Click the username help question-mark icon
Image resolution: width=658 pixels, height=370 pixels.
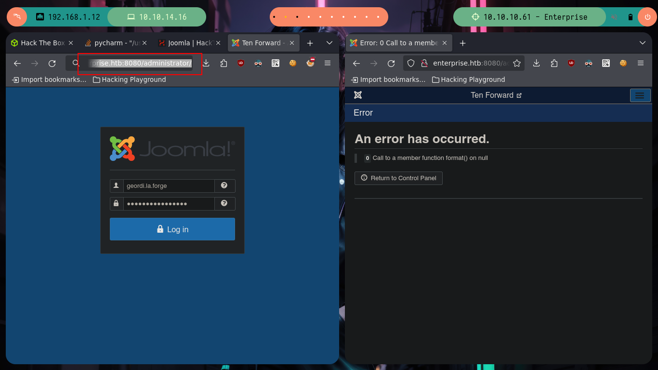224,185
